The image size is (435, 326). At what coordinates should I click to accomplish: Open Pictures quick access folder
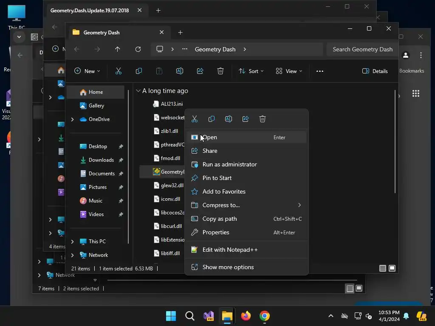coord(96,187)
